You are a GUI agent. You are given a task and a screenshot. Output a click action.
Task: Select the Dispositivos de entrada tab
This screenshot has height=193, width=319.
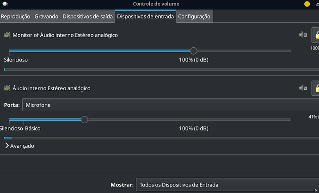[145, 17]
